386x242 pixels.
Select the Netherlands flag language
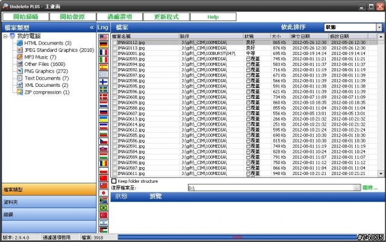pos(103,104)
